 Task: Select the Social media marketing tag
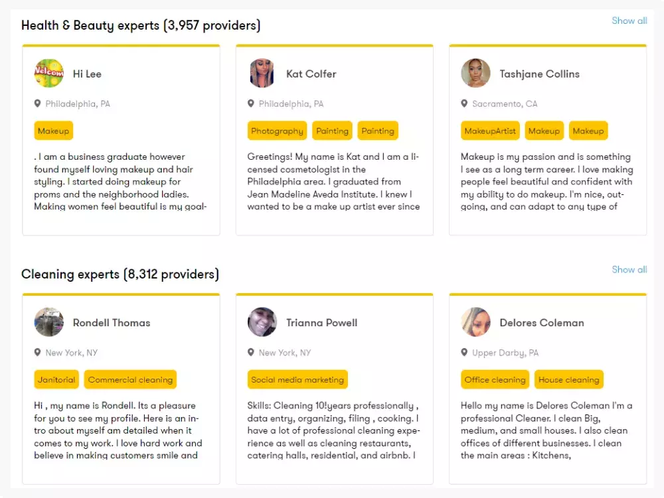coord(297,379)
